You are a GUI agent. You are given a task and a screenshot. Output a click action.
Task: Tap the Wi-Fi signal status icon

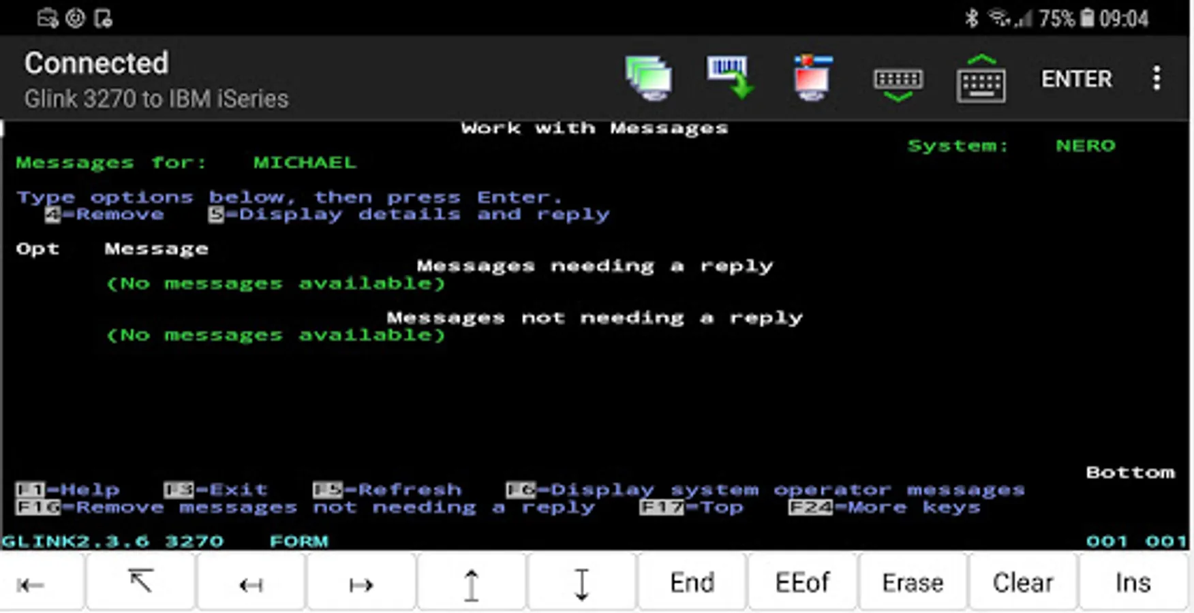1000,18
